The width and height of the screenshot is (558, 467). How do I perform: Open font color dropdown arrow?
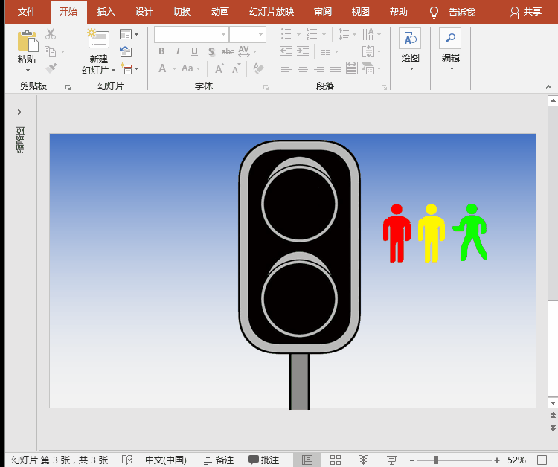174,68
